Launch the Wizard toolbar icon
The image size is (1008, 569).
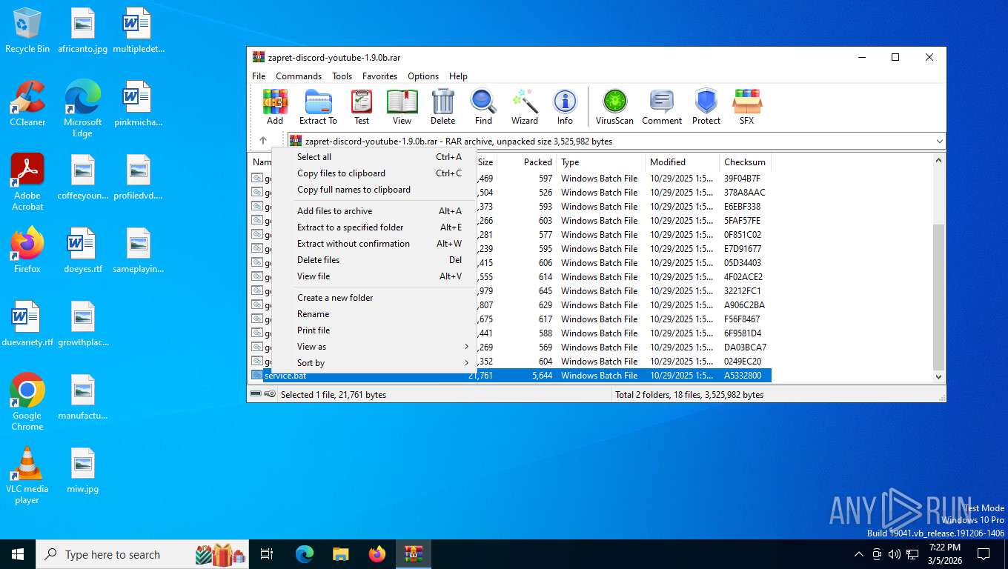click(525, 107)
